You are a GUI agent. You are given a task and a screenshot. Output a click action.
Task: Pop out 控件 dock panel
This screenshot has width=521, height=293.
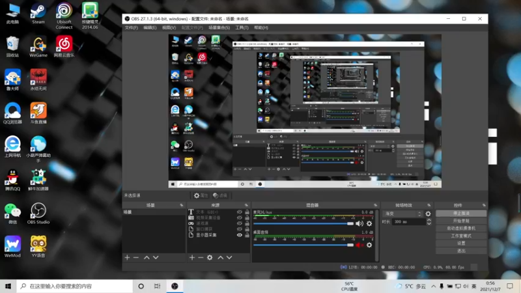[x=484, y=205]
